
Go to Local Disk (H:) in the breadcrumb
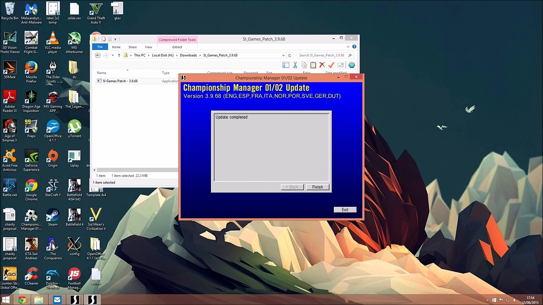coord(163,55)
